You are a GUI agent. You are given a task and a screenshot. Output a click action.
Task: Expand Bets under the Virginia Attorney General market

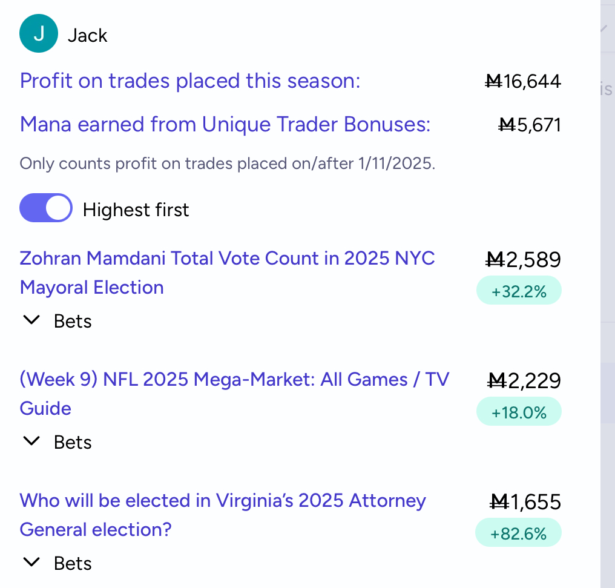click(x=57, y=563)
